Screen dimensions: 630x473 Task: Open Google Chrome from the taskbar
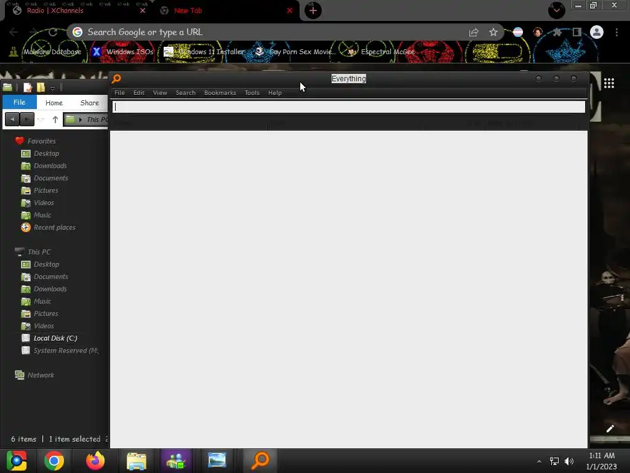tap(54, 461)
